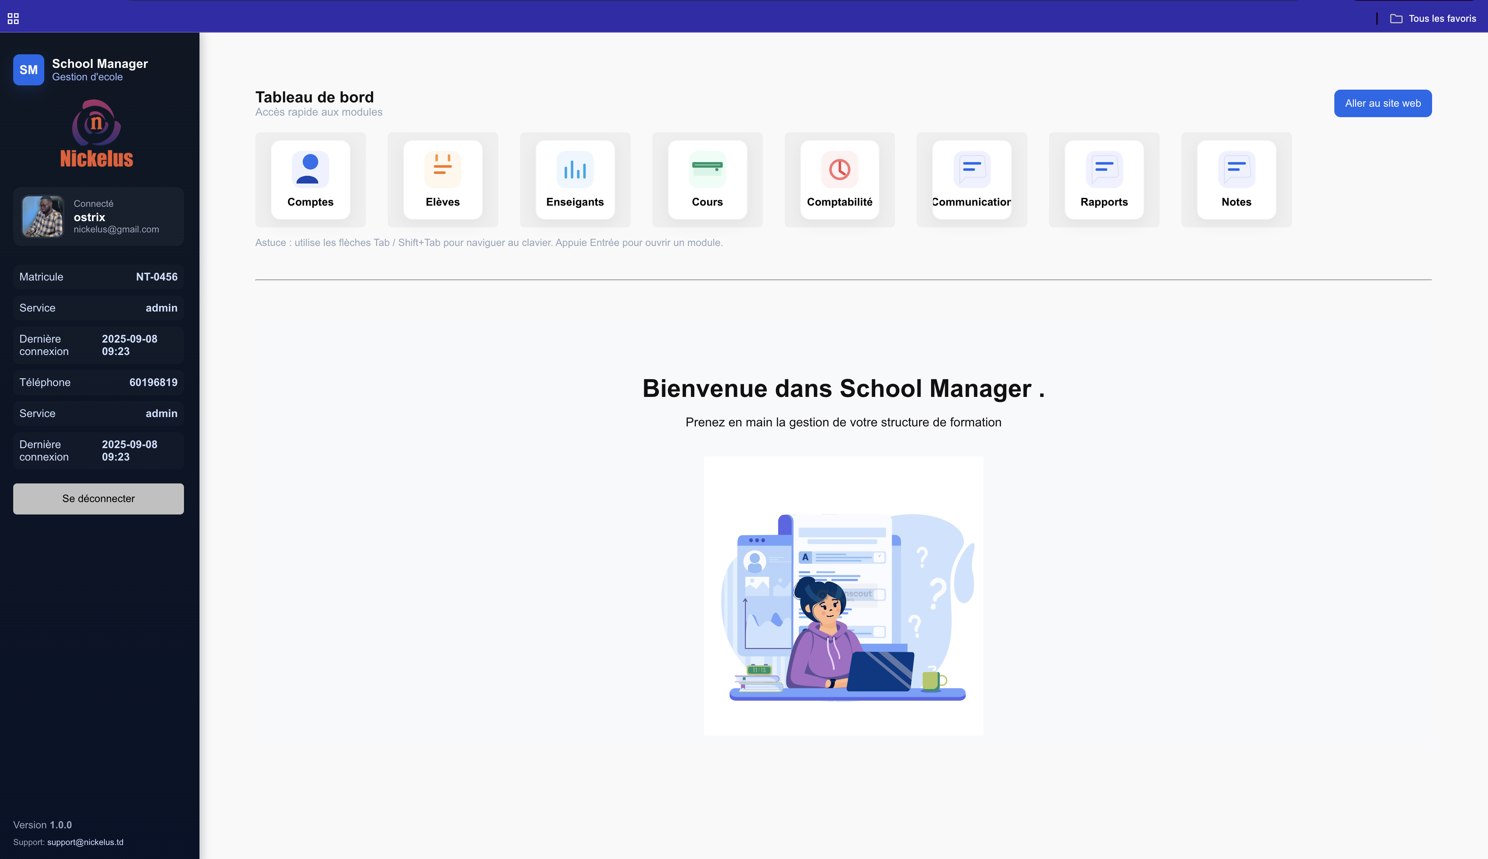Open the Elèves module icon
The height and width of the screenshot is (859, 1488).
tap(442, 170)
